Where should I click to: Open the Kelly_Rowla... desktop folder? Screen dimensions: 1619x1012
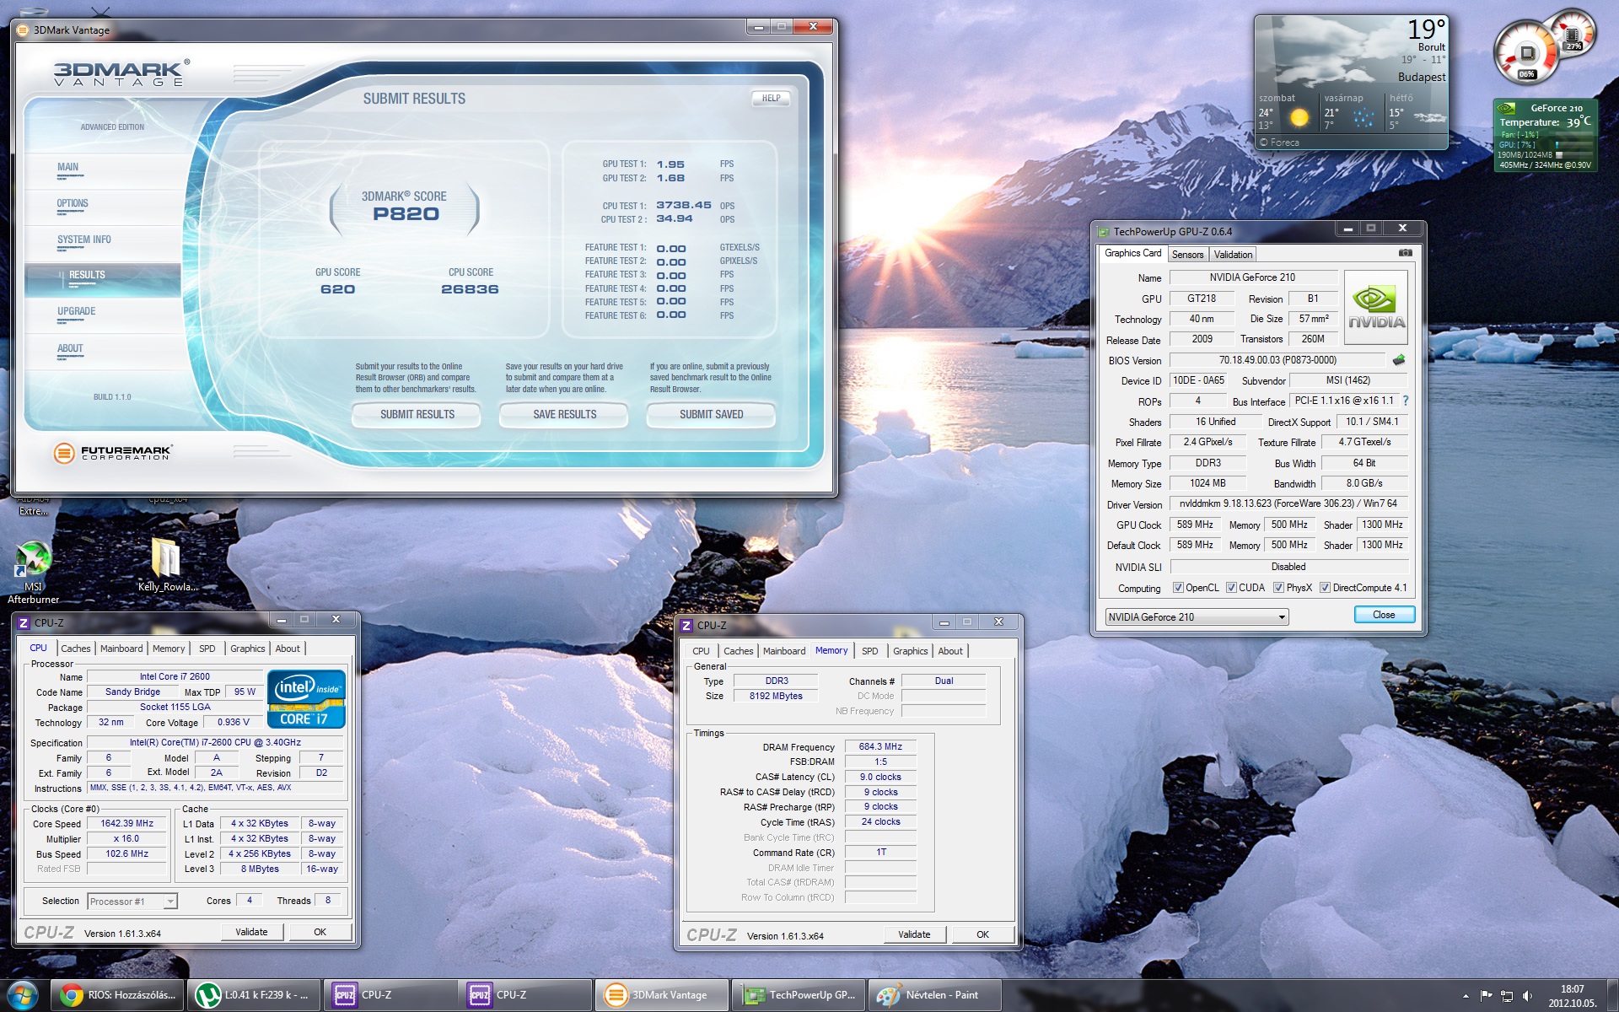166,559
